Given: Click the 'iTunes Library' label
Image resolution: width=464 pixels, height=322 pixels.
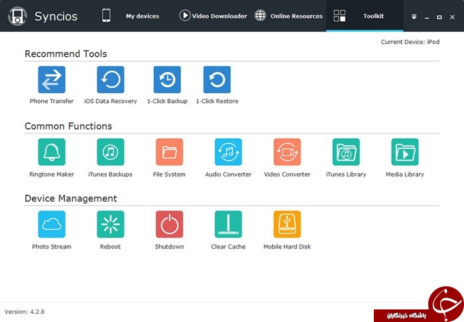Looking at the screenshot, I should [x=346, y=174].
